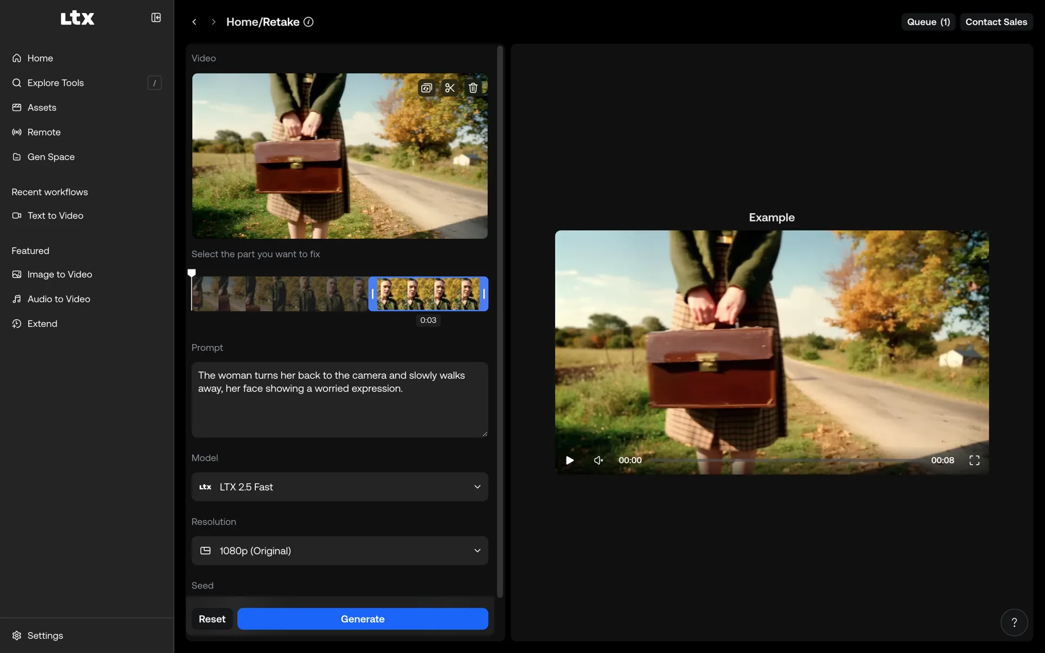Click the left panel scrollbar

pyautogui.click(x=500, y=321)
